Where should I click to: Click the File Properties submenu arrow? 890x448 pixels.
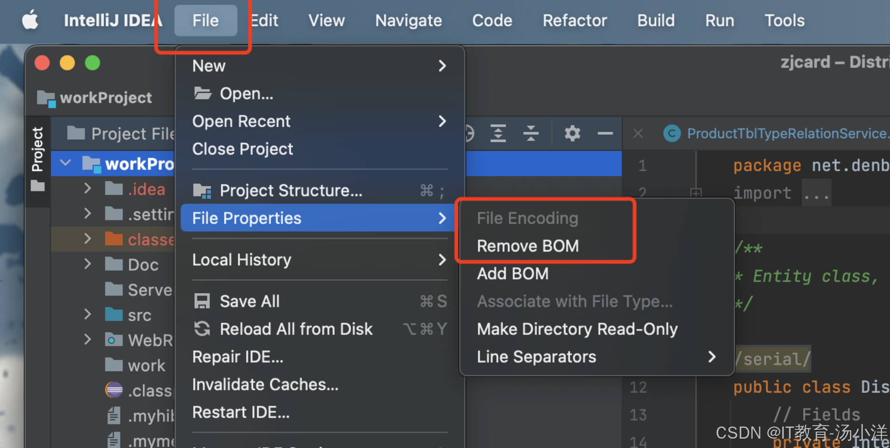point(442,218)
